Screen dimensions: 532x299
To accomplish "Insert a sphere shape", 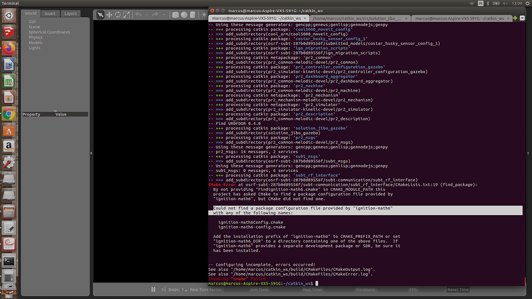I will 184,15.
